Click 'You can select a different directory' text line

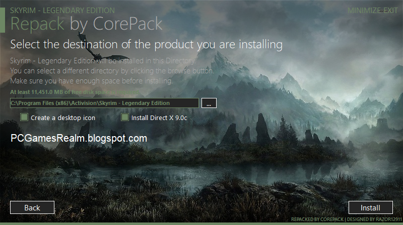[x=112, y=71]
